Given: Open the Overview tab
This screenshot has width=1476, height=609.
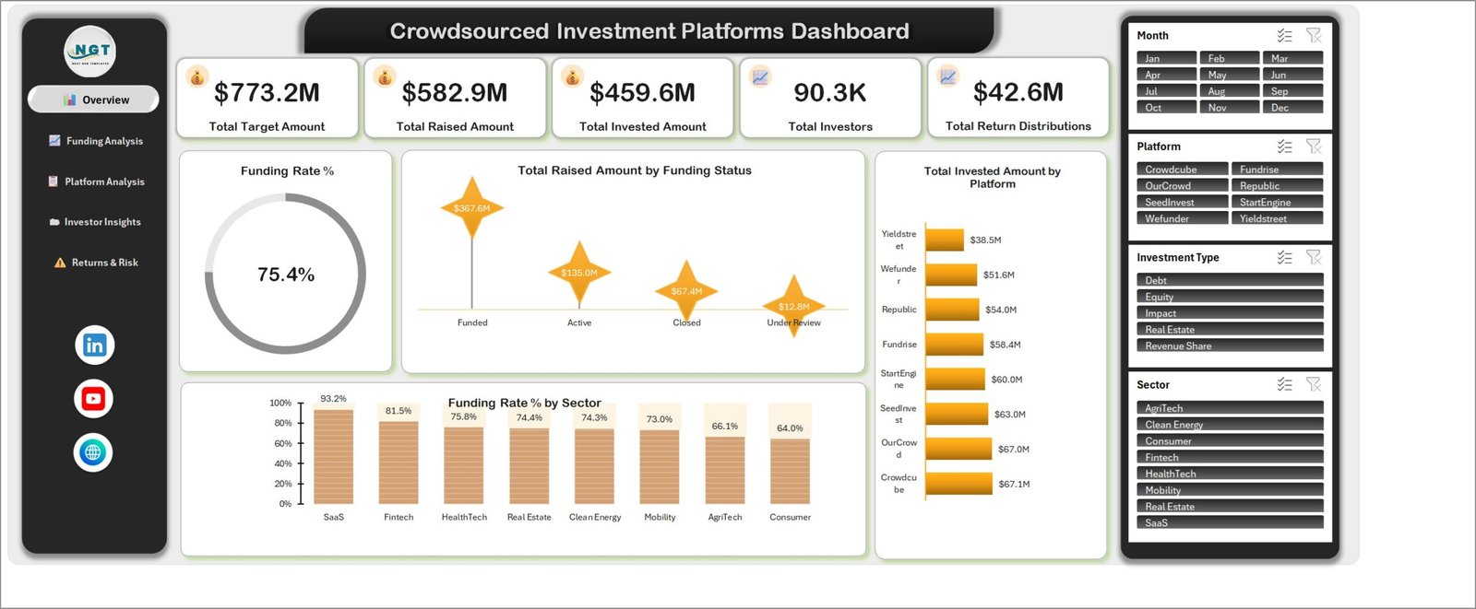Looking at the screenshot, I should (x=93, y=100).
